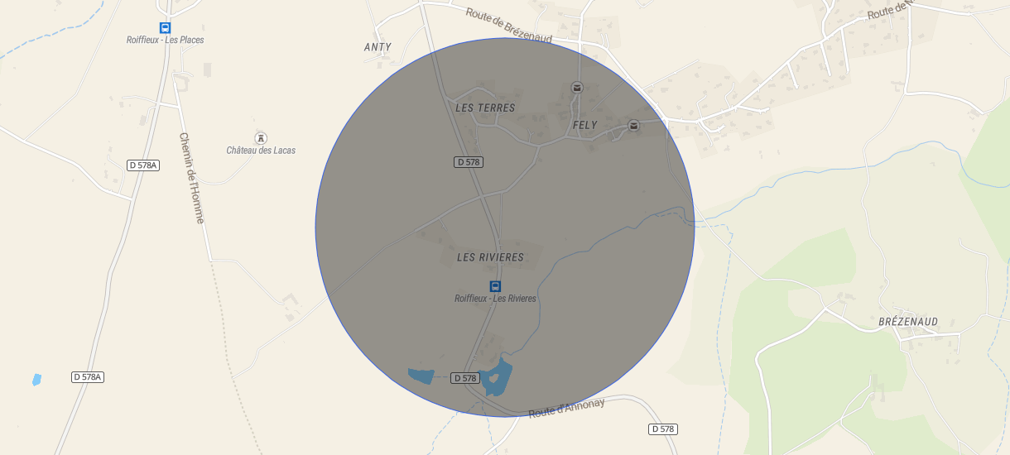1010x455 pixels.
Task: Select the D 578 shield between the two ponds
Action: coord(465,378)
